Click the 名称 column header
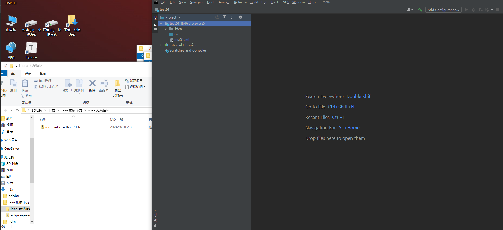 (43, 119)
